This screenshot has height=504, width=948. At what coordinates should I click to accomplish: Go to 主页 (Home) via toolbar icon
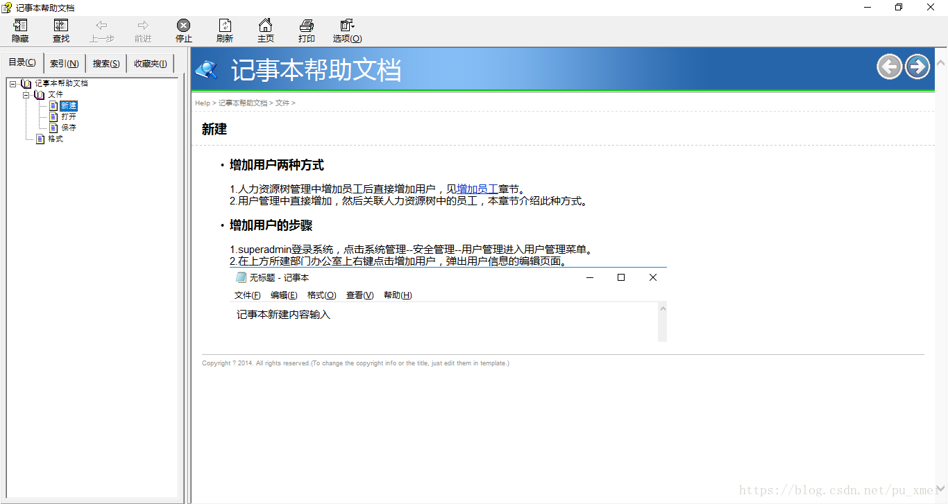pyautogui.click(x=265, y=26)
